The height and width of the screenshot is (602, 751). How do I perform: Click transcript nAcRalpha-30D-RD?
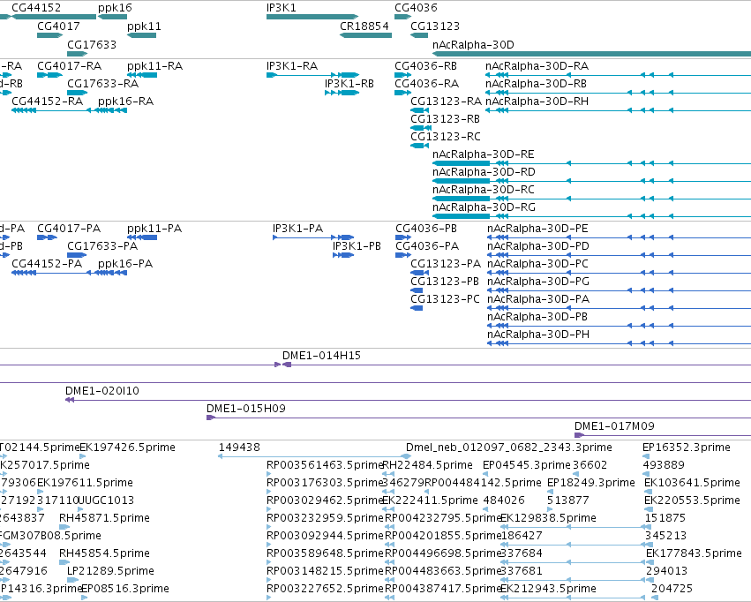[x=484, y=172]
